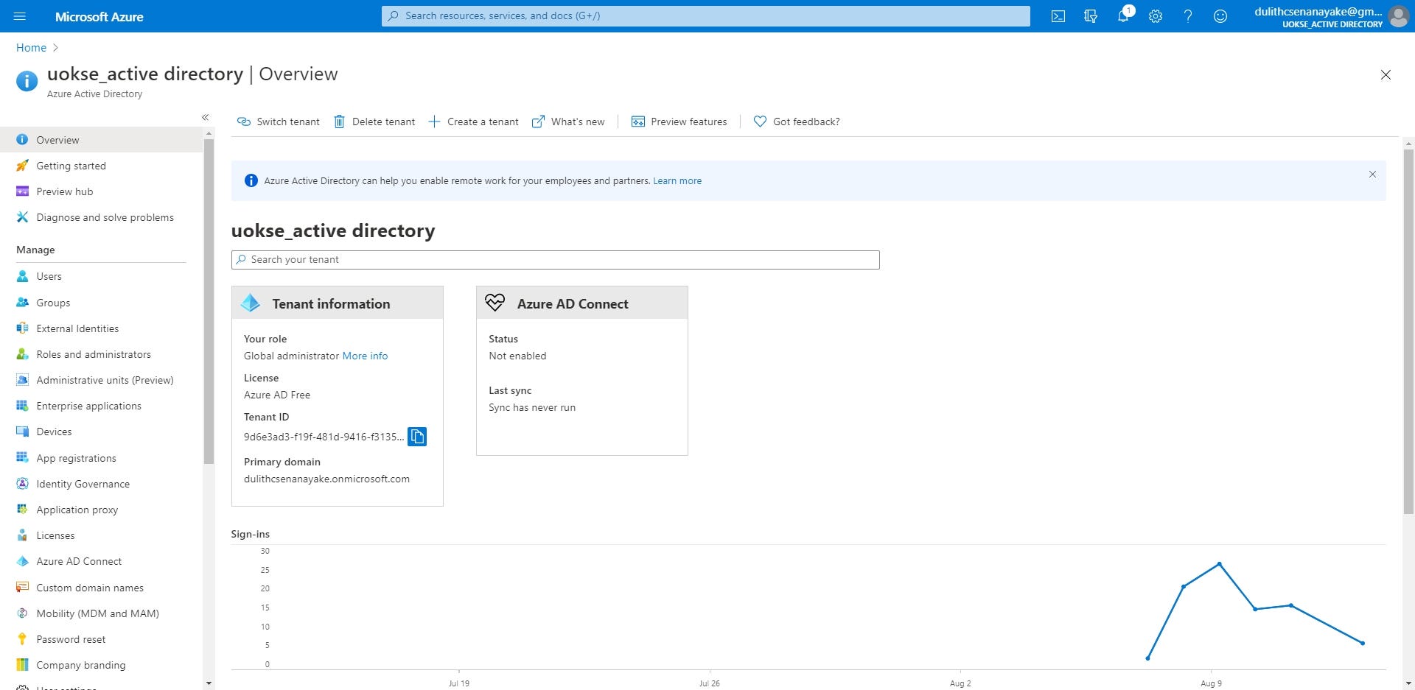Dismiss the remote work info banner
1415x690 pixels.
click(1372, 175)
